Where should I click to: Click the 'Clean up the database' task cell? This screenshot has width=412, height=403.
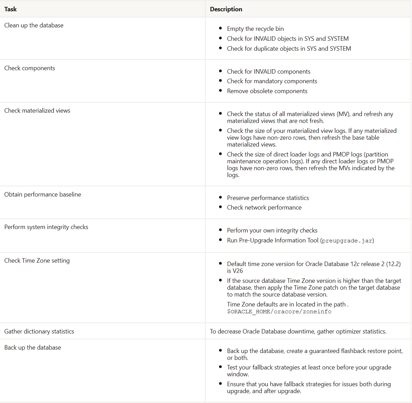(x=34, y=25)
